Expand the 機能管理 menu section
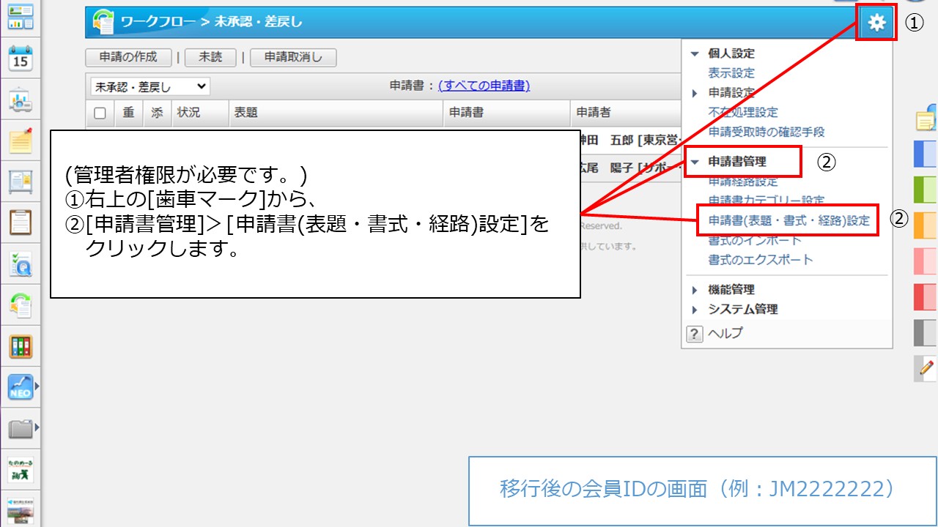 point(695,290)
